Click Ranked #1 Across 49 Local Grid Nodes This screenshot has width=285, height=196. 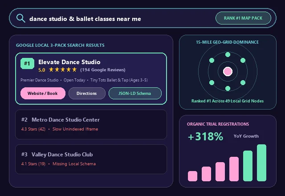[x=228, y=101]
